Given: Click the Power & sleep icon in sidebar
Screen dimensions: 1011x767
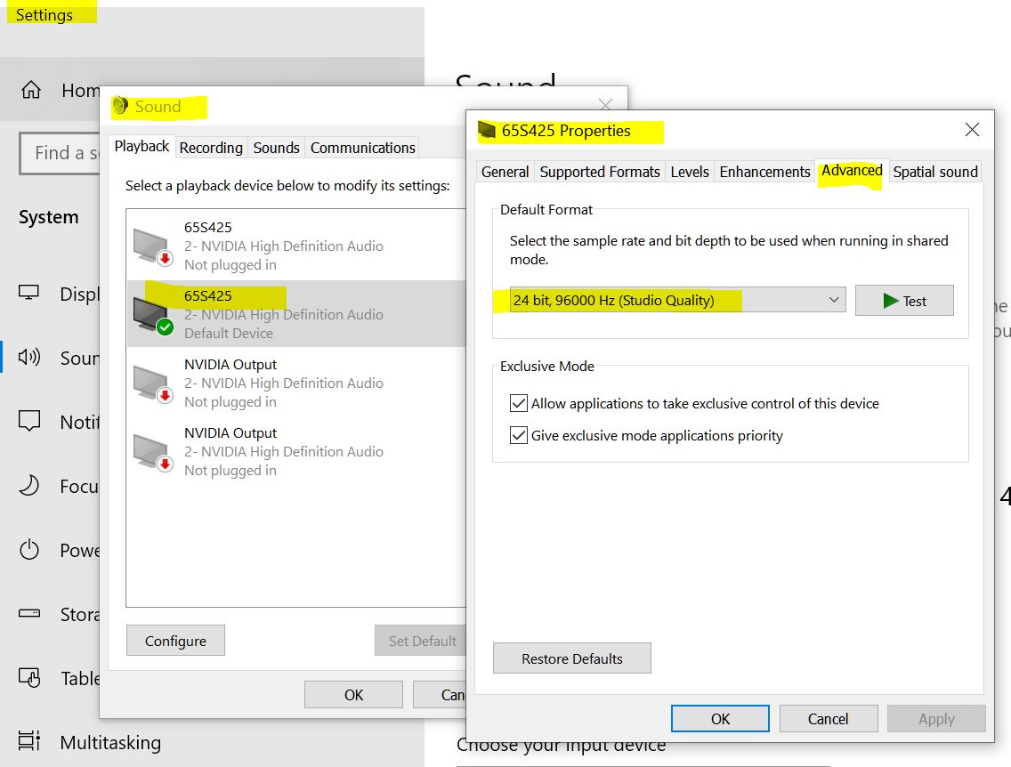Looking at the screenshot, I should tap(29, 550).
